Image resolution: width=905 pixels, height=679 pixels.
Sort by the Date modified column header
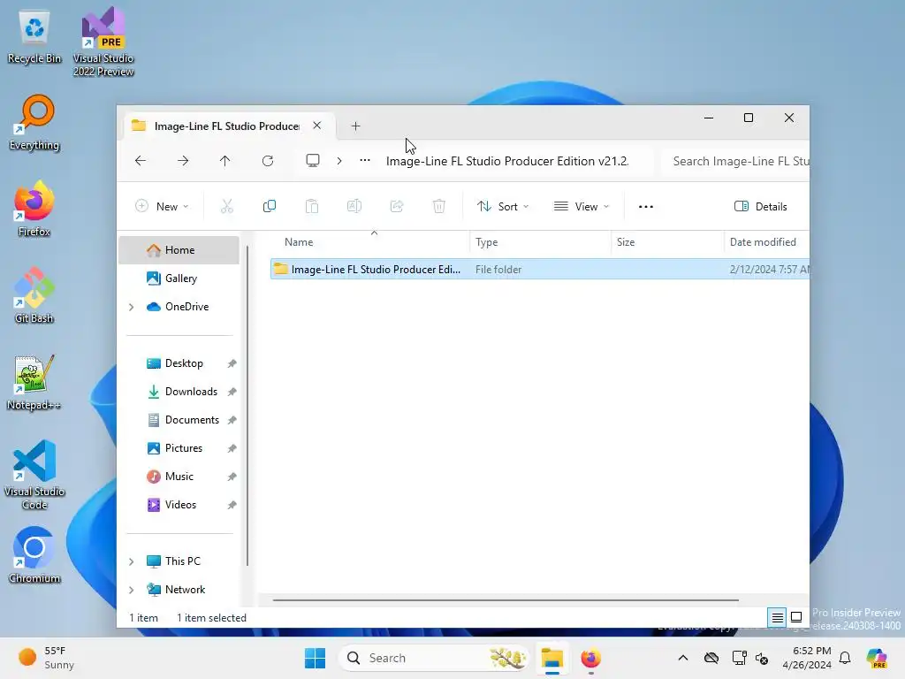click(x=763, y=242)
